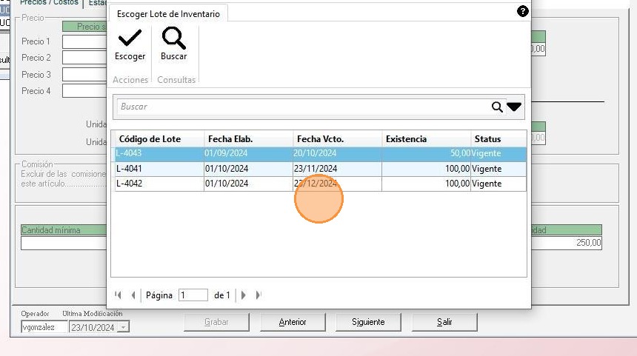Select lot row L-4042
Viewport: 637px width, 356px height.
321,184
